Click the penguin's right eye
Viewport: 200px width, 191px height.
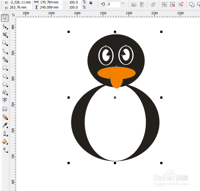pos(126,55)
